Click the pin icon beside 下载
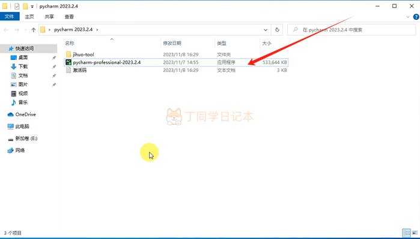 point(54,66)
